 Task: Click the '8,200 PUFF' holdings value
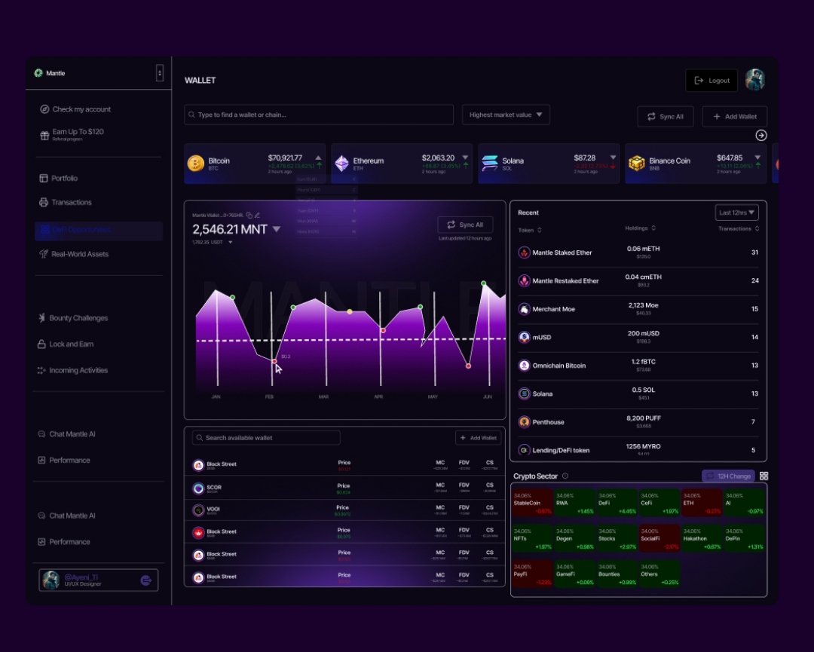pyautogui.click(x=643, y=418)
